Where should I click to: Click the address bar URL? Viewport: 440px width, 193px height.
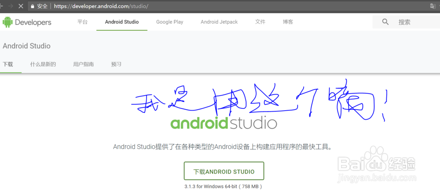click(x=101, y=6)
